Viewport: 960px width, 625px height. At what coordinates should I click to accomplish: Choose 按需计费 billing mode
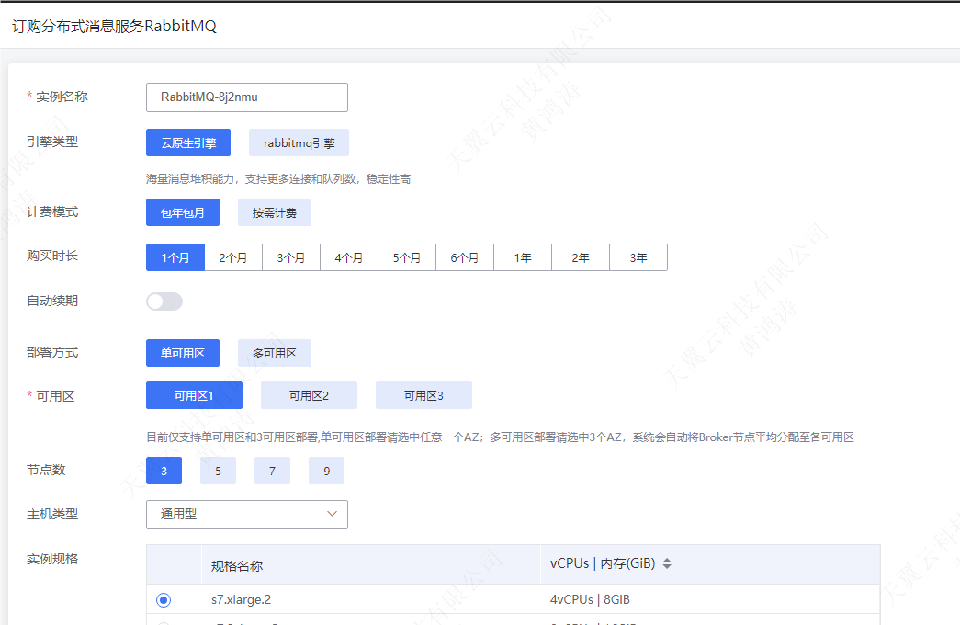click(x=275, y=212)
